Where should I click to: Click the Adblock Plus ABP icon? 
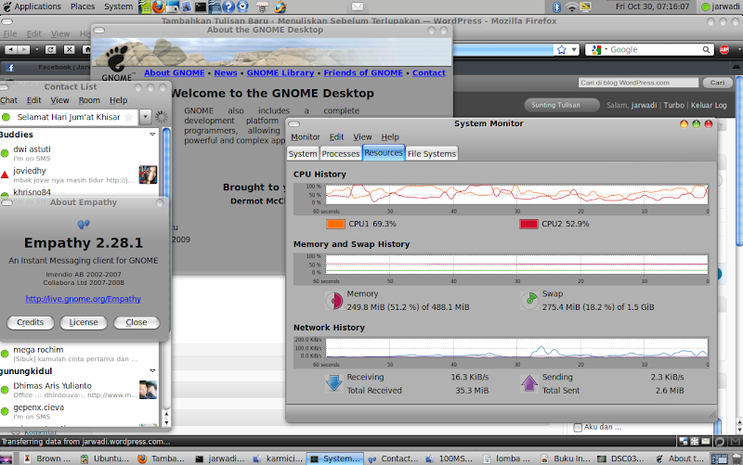click(x=724, y=50)
